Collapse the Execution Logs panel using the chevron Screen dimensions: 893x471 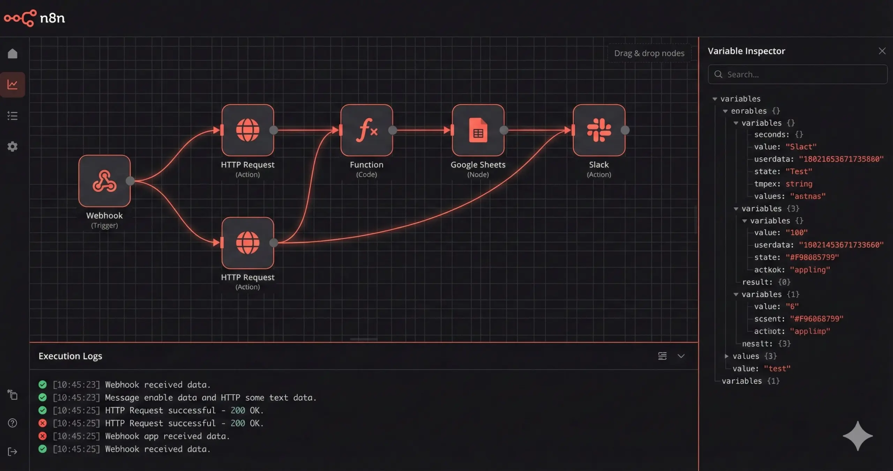[681, 356]
